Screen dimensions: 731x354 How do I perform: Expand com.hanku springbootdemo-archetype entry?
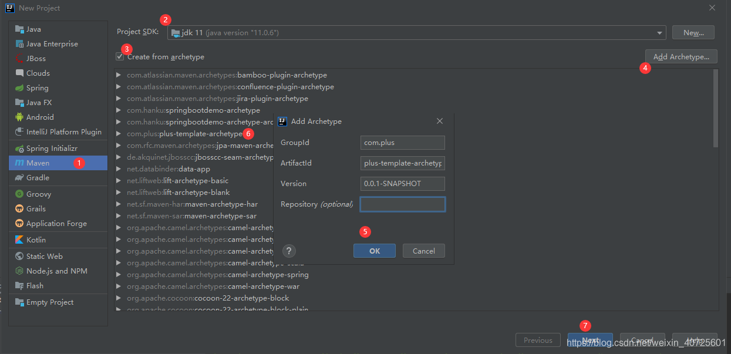pos(119,110)
